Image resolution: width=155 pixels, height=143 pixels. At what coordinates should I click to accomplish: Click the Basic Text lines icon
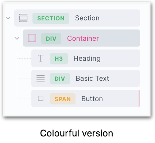click(x=40, y=78)
